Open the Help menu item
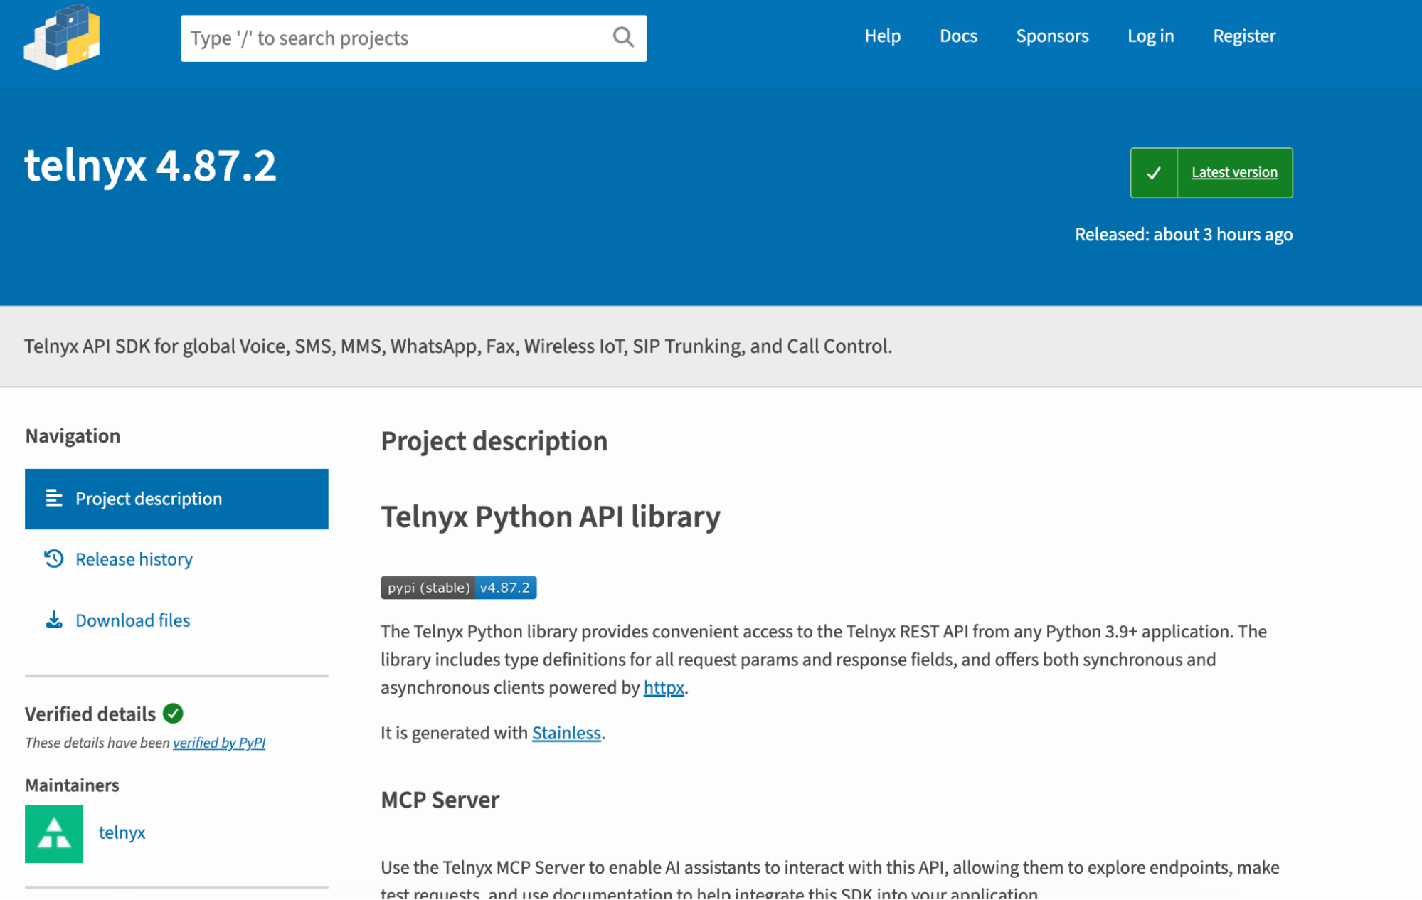 click(882, 36)
